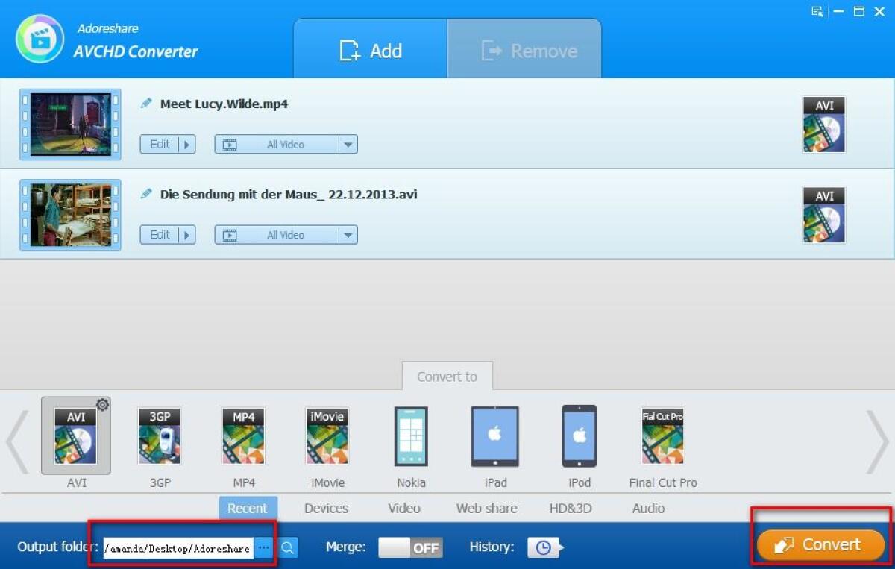This screenshot has height=569, width=895.
Task: Open All Video dropdown for Meet Lucy.Wilde.mp4
Action: pyautogui.click(x=348, y=144)
